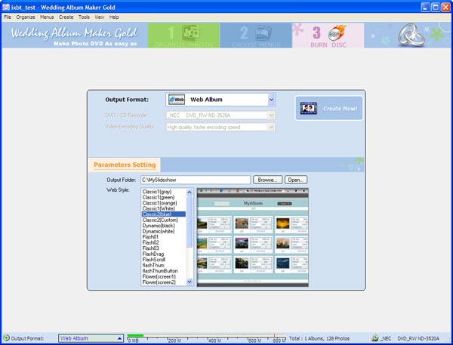The image size is (453, 345).
Task: Minimize the Wedding Album Maker window
Action: [425, 8]
